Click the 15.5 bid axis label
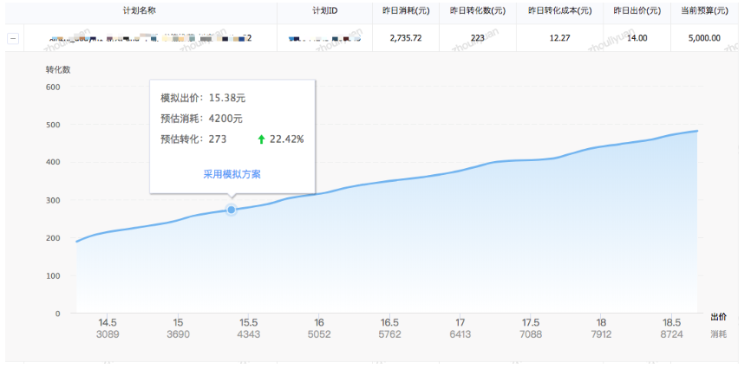Image resolution: width=751 pixels, height=375 pixels. coord(248,322)
